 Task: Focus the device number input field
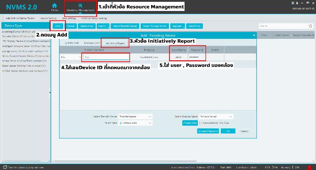pos(106,57)
